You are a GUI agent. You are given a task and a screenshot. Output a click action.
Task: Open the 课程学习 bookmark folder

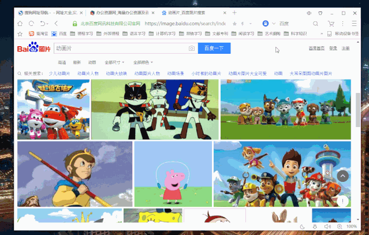[81, 34]
